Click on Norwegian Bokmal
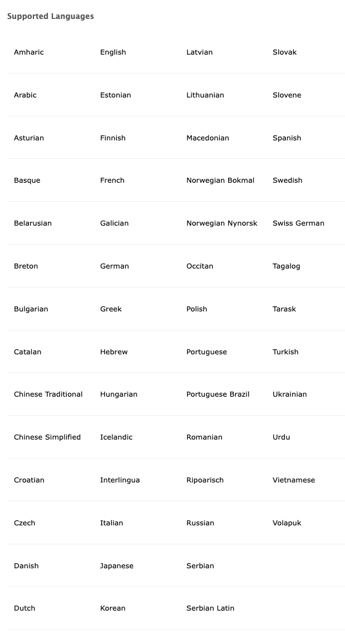This screenshot has width=345, height=634. [220, 181]
